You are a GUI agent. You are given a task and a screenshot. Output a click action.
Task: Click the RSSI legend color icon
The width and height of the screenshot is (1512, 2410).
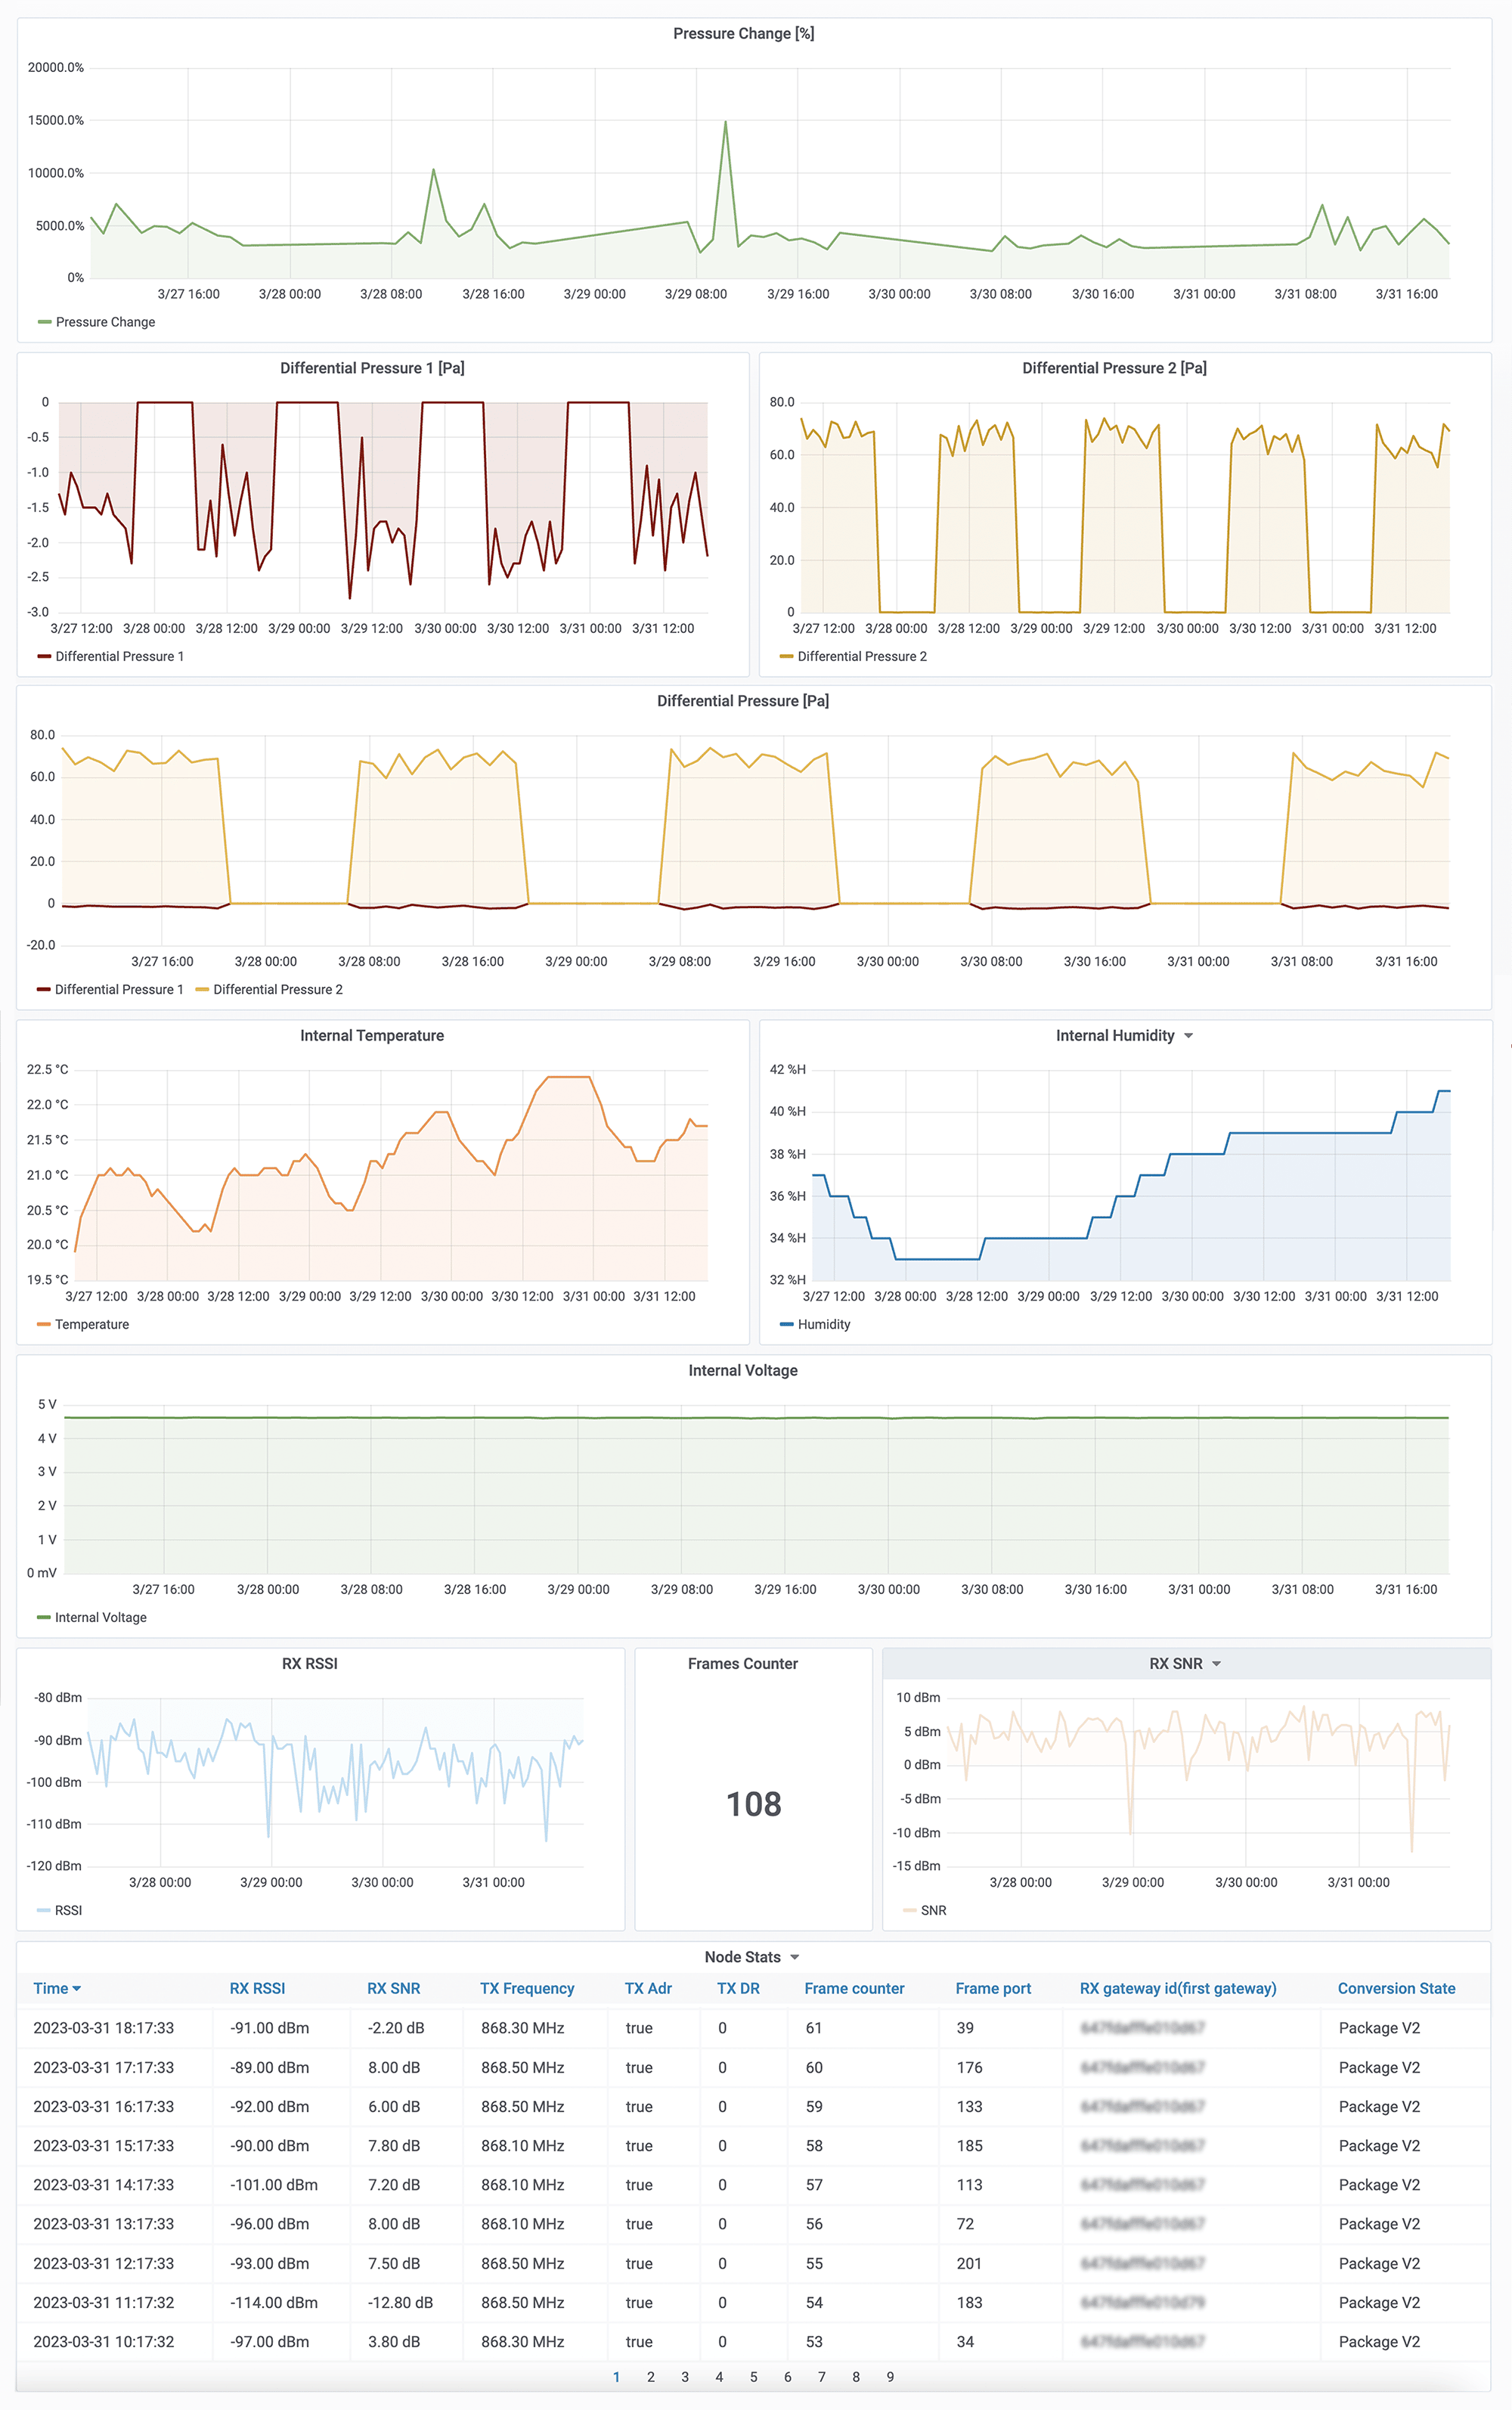43,1910
